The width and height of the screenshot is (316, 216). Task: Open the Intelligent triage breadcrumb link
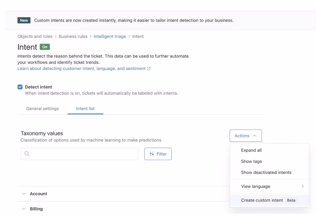[x=110, y=36]
